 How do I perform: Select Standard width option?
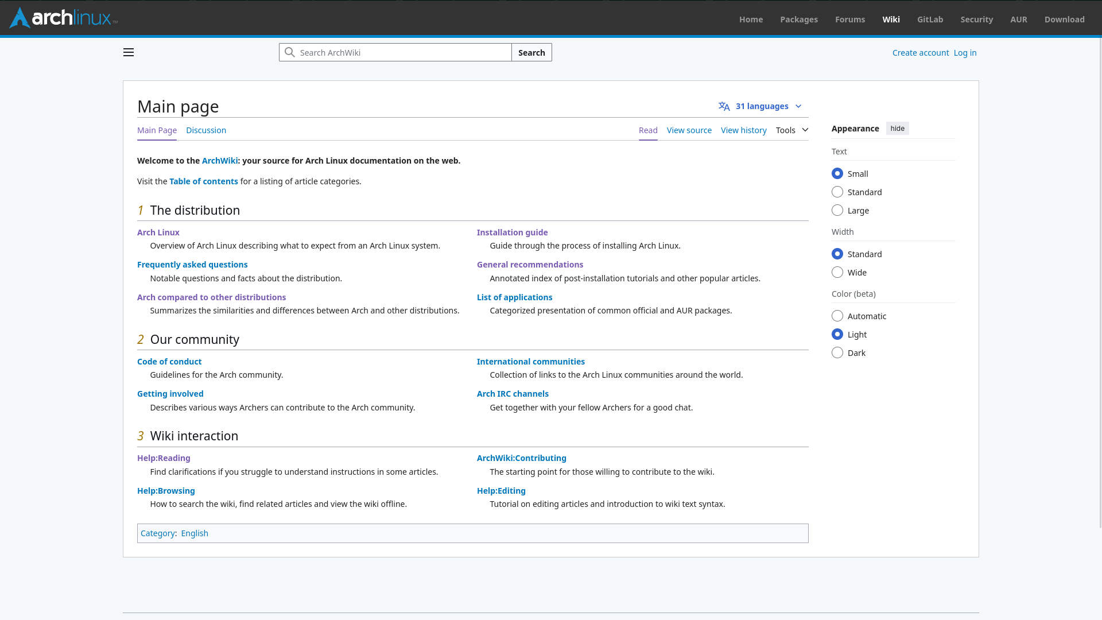point(837,254)
